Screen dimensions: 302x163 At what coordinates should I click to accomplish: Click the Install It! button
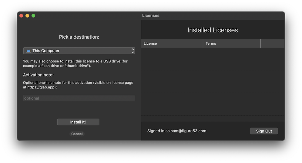click(78, 122)
